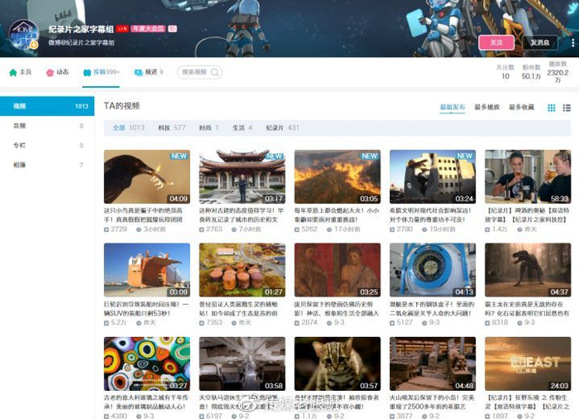Viewport: 579px width, 419px height.
Task: Click the 年度大会员 membership badge
Action: pyautogui.click(x=148, y=28)
